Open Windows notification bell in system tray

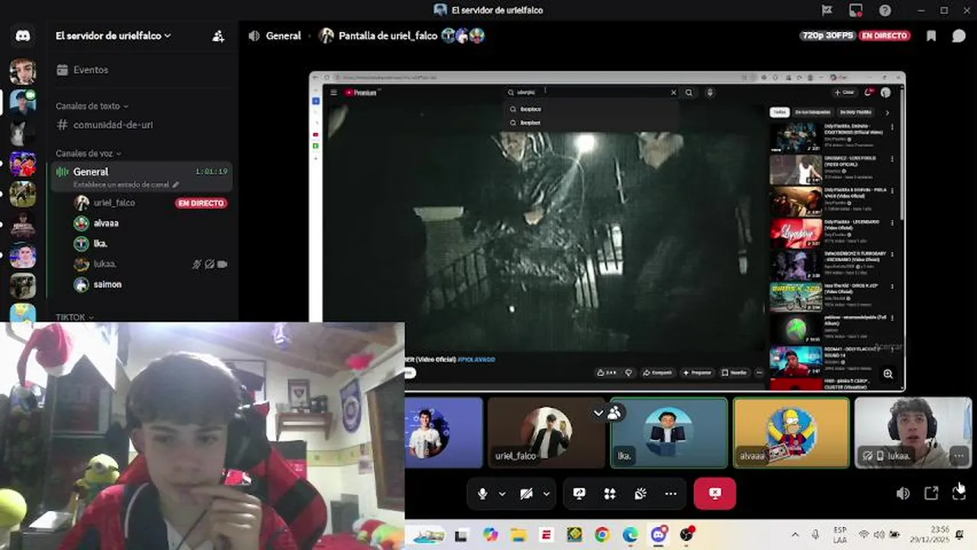pyautogui.click(x=959, y=535)
